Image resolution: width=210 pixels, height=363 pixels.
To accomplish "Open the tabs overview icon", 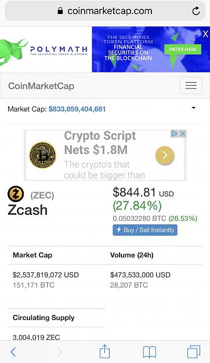I will (194, 351).
